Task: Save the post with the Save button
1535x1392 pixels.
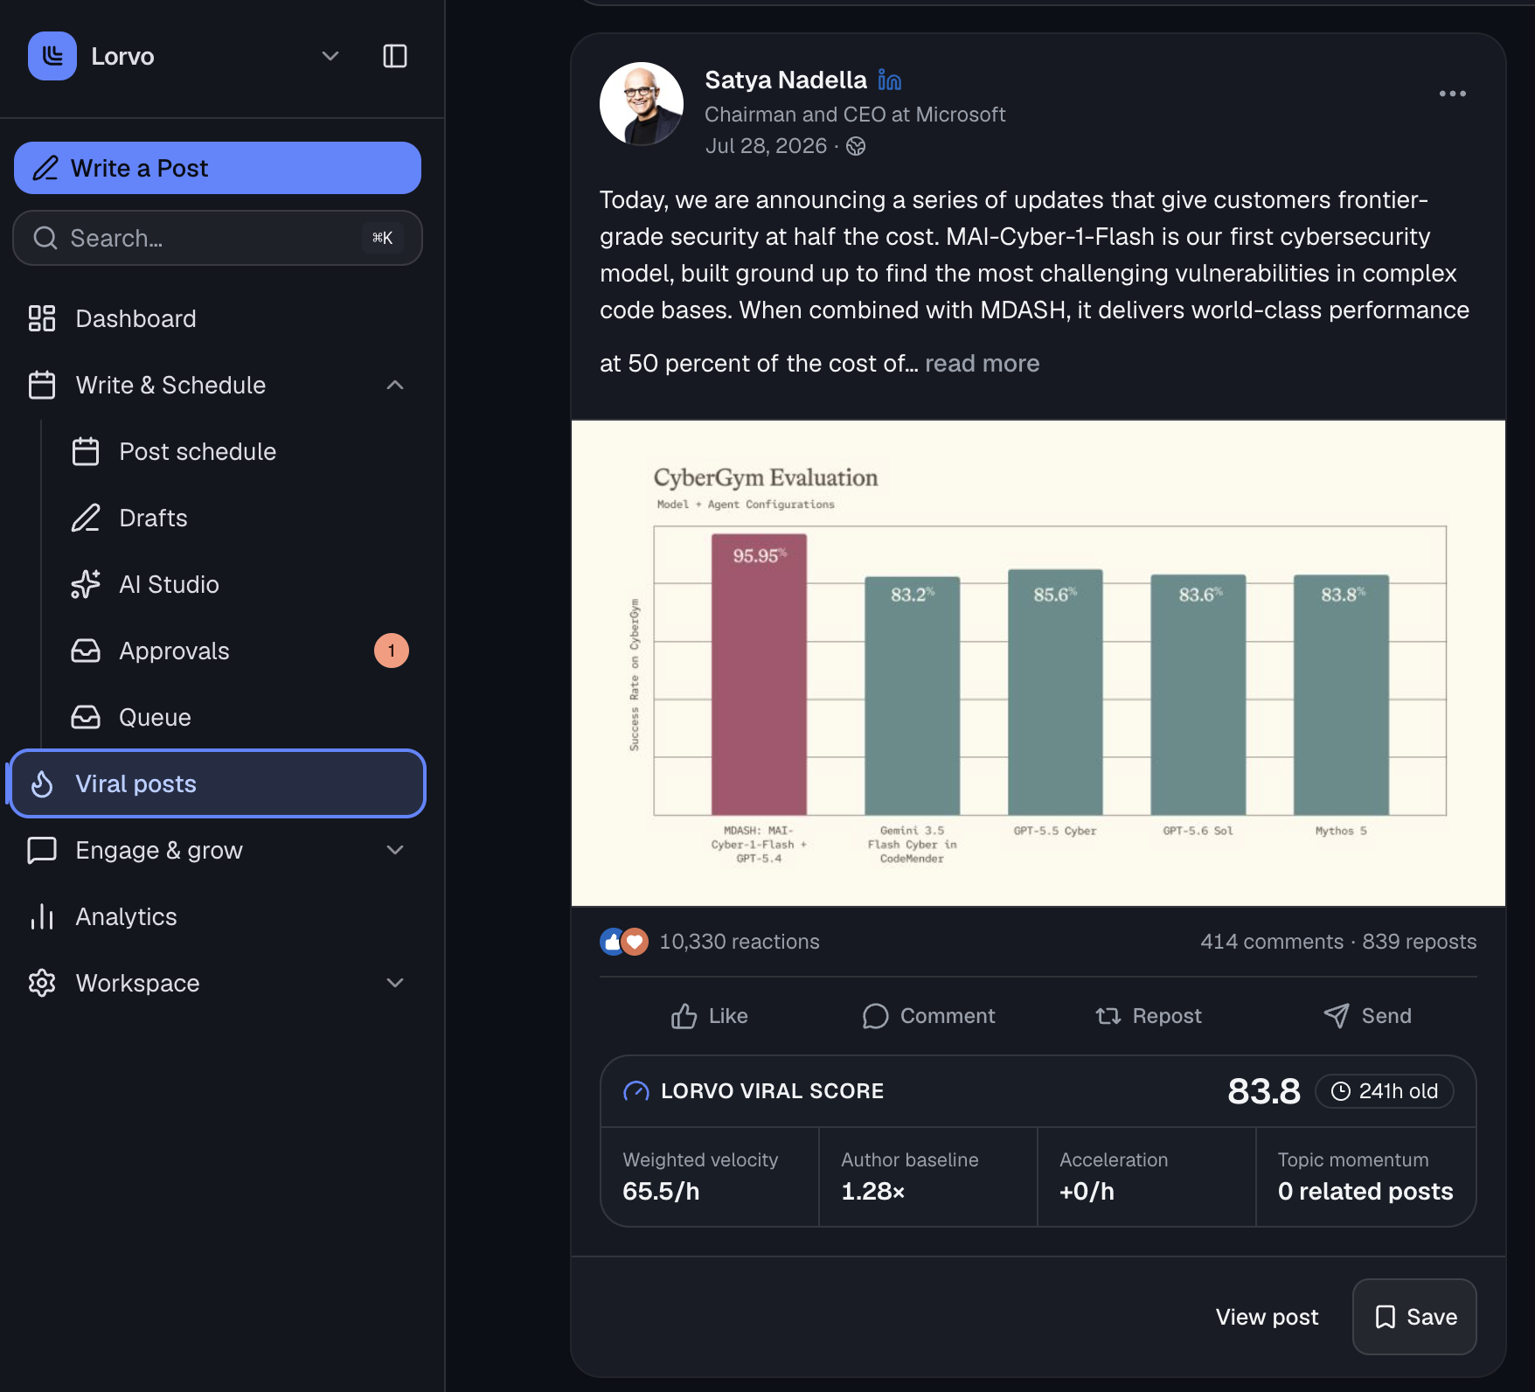Action: click(x=1414, y=1317)
